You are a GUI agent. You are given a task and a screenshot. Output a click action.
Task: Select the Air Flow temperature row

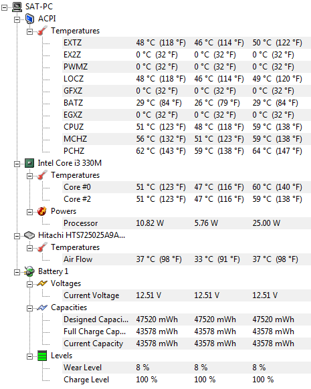[x=187, y=259]
